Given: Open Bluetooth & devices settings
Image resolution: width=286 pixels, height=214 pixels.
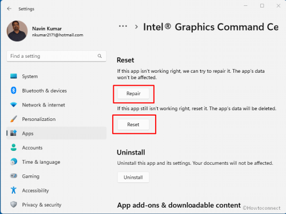Looking at the screenshot, I should point(45,91).
